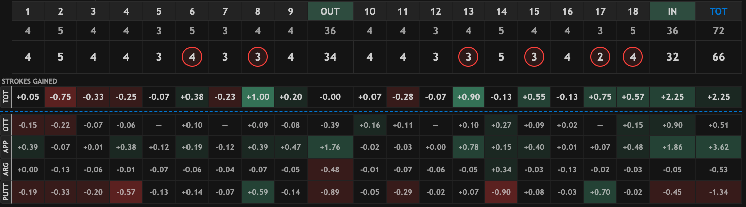Click the blue TOT column header

point(718,12)
